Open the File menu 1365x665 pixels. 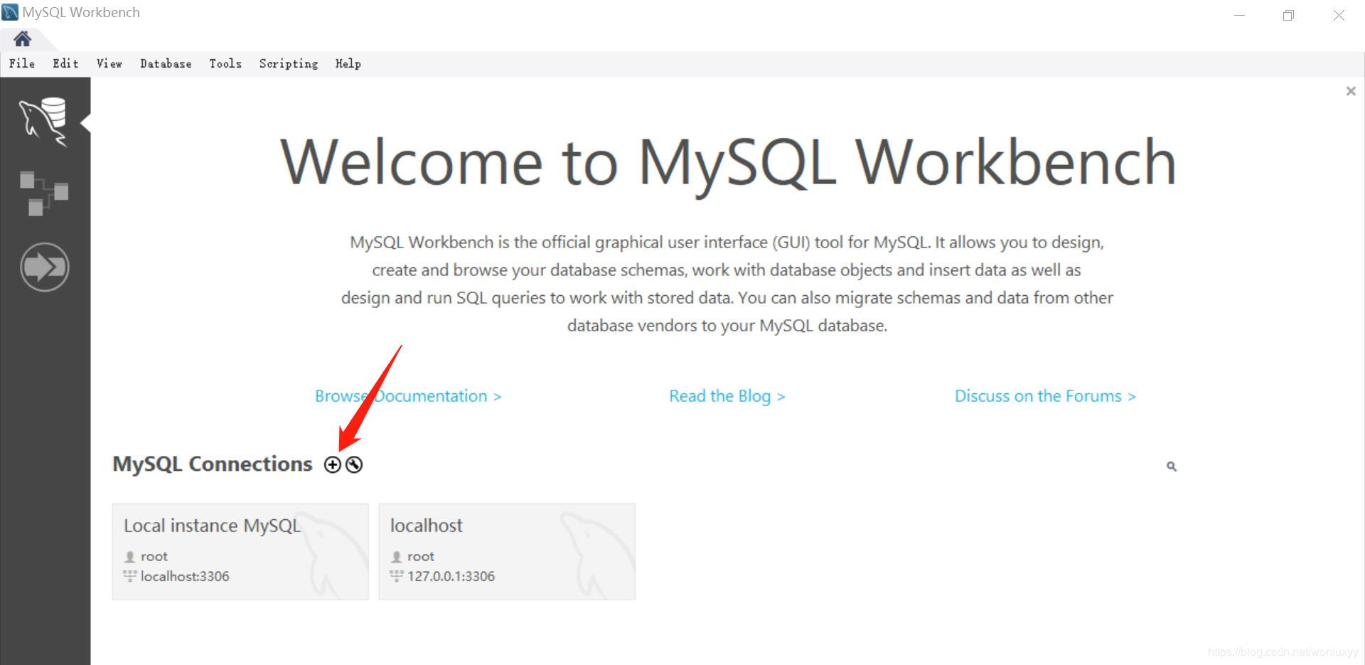22,63
